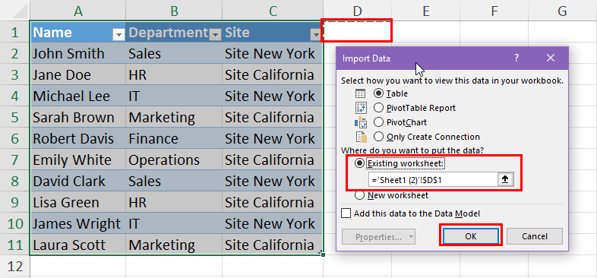Screen dimensions: 597x278
Task: Click the Sarah Brown cell
Action: (78, 117)
